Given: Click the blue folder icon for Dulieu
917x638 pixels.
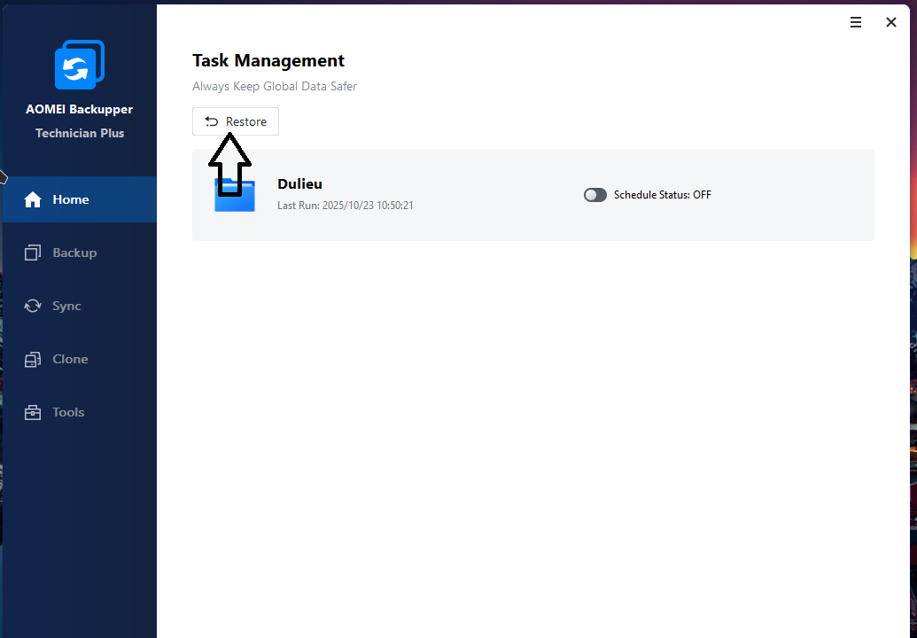Looking at the screenshot, I should (x=235, y=196).
